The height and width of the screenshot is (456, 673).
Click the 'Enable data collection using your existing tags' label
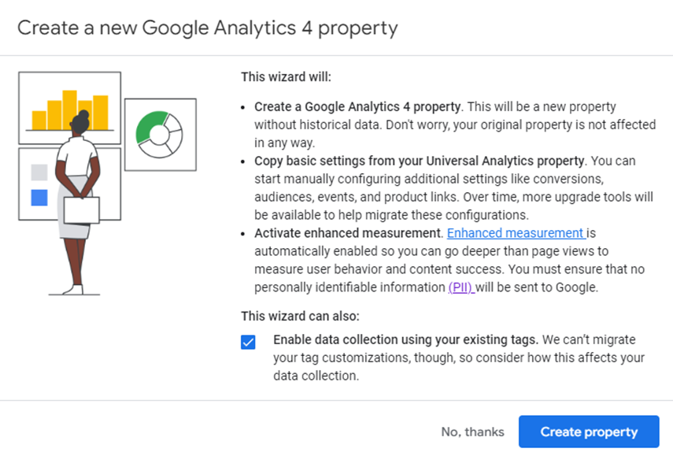(x=405, y=339)
